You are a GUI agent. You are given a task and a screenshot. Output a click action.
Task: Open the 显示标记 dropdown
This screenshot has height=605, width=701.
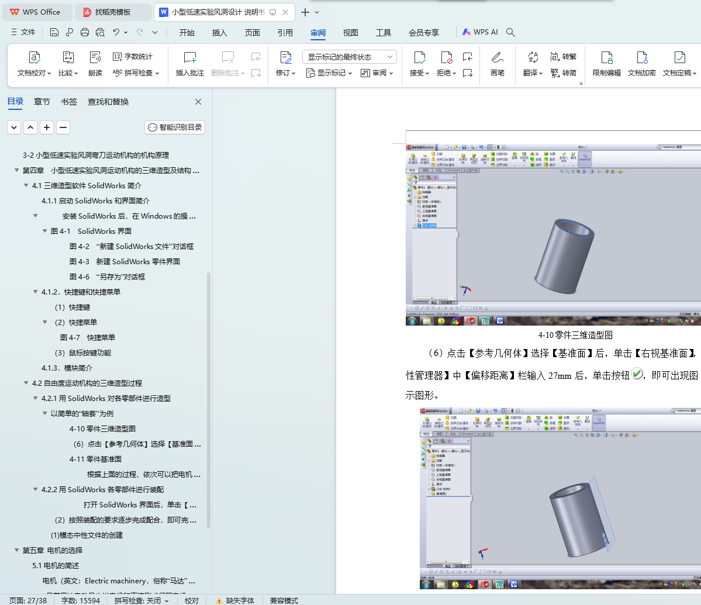pos(330,73)
